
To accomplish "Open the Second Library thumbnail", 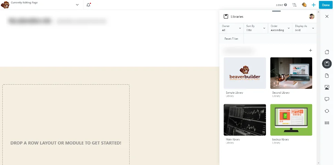I will 291,73.
